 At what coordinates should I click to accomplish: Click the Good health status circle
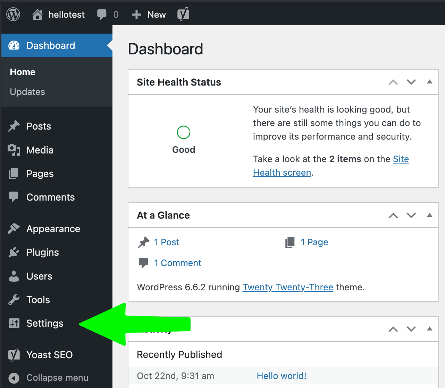(x=184, y=132)
